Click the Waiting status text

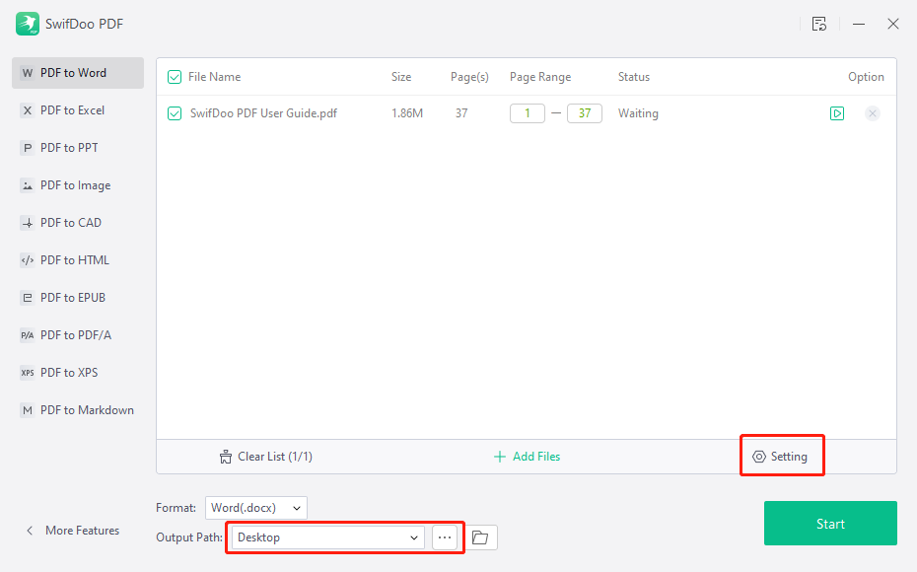pos(638,113)
